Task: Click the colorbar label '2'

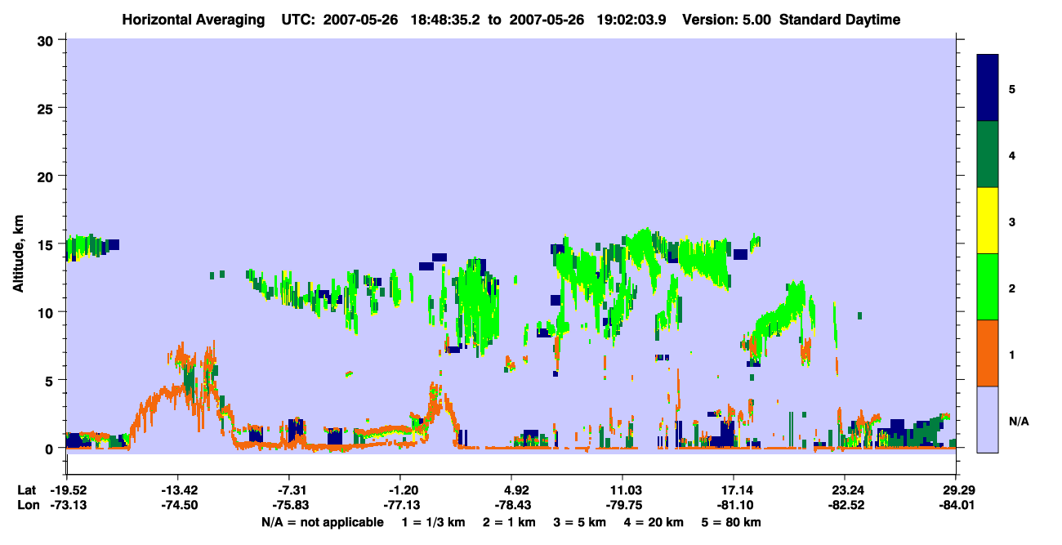Action: pos(1012,287)
